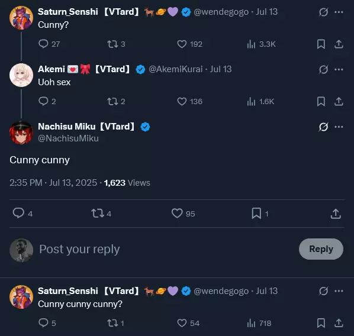The image size is (354, 336).
Task: Open the three-dot menu on Akemi's post
Action: (x=339, y=69)
